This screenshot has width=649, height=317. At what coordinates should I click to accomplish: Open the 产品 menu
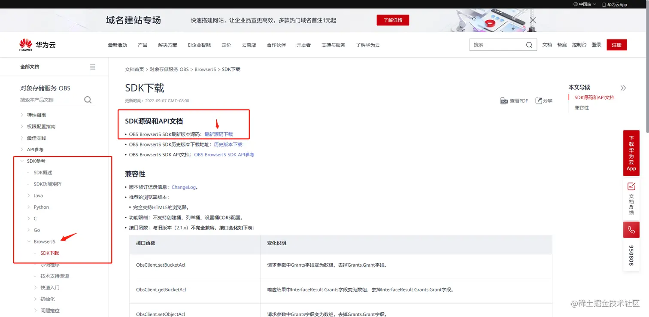point(143,45)
